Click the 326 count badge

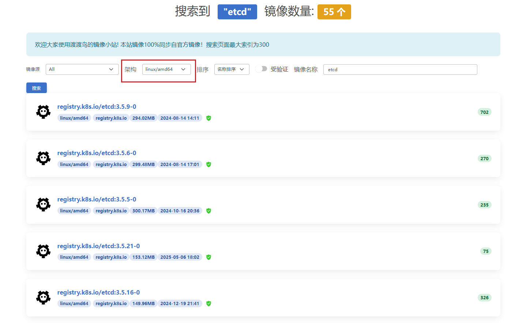point(484,297)
